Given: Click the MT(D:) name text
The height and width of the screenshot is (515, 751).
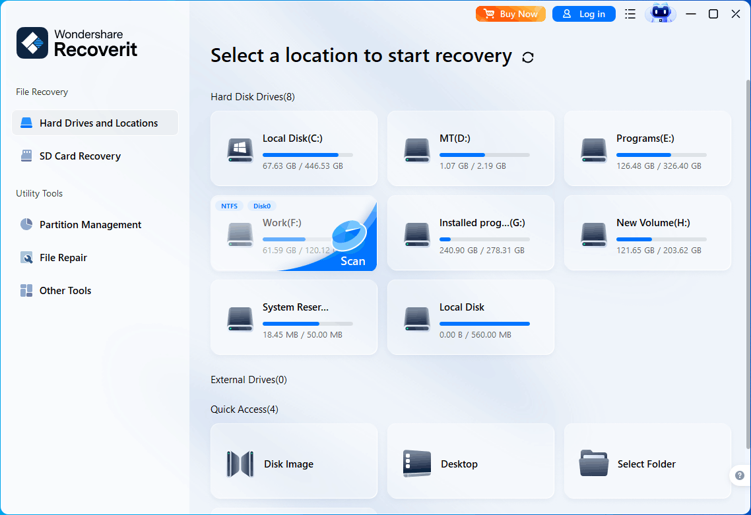Looking at the screenshot, I should (455, 138).
